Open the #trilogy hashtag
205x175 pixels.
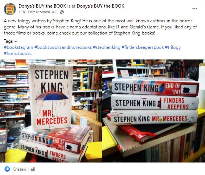pyautogui.click(x=173, y=47)
